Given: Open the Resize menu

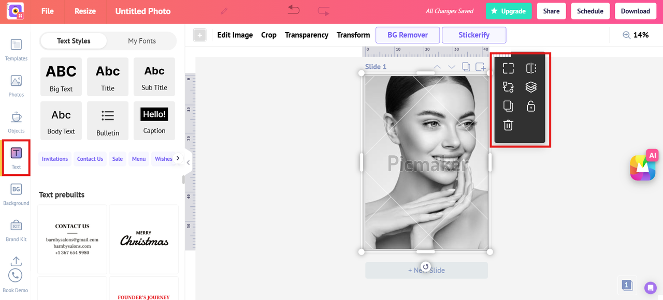Looking at the screenshot, I should (85, 11).
